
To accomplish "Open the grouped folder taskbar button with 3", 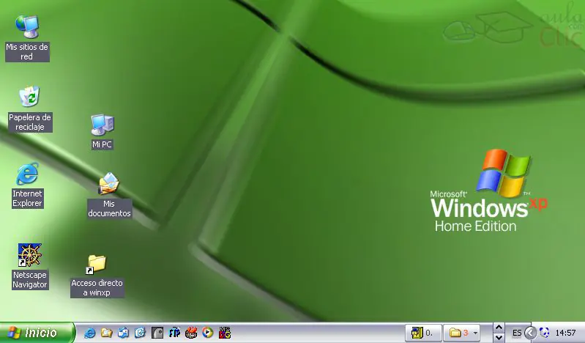I will coord(462,333).
